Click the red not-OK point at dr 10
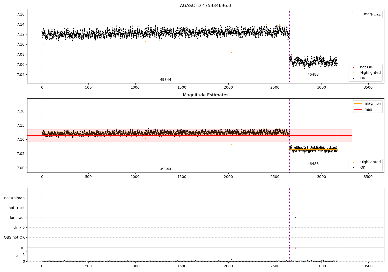388x272 pixels. (295, 248)
